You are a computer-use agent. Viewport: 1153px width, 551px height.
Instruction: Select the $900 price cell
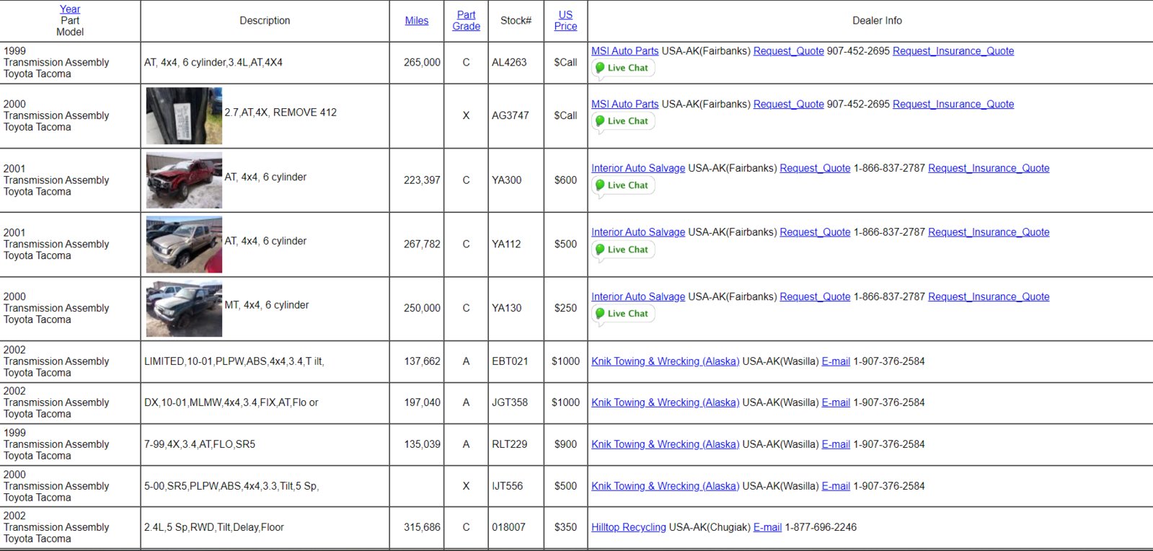click(x=565, y=445)
